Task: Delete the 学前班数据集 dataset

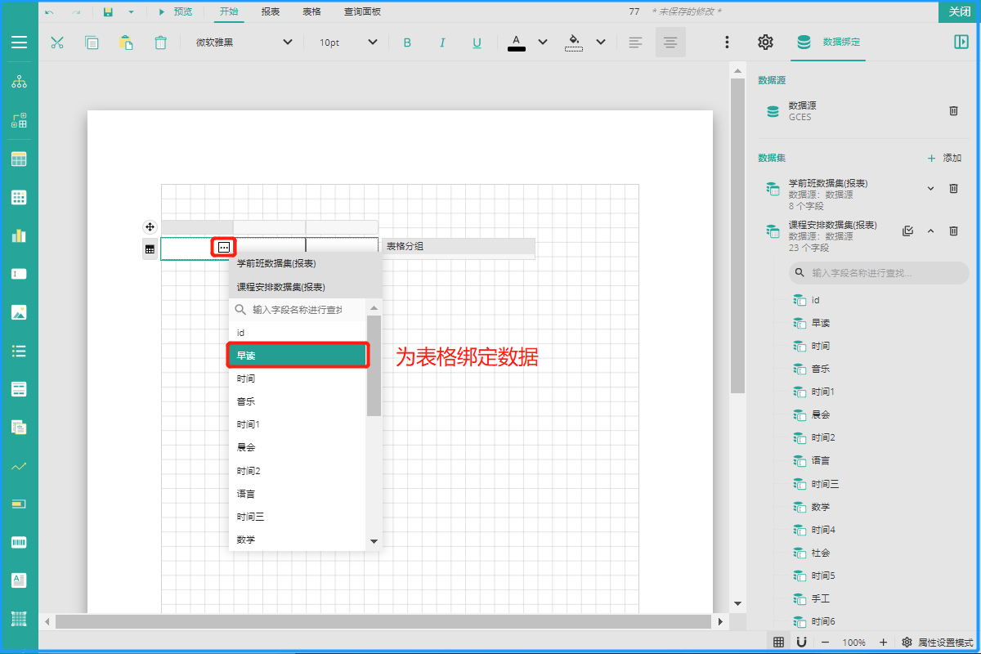Action: click(953, 189)
